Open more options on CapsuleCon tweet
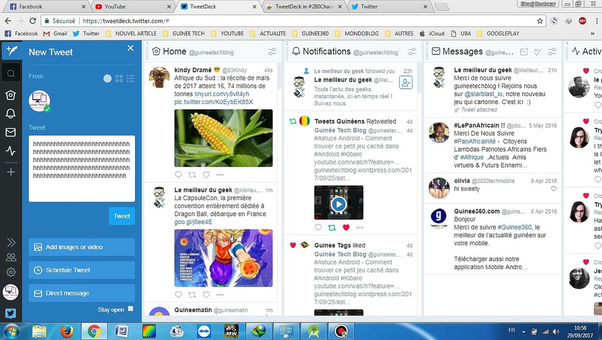602x340 pixels. [x=220, y=295]
